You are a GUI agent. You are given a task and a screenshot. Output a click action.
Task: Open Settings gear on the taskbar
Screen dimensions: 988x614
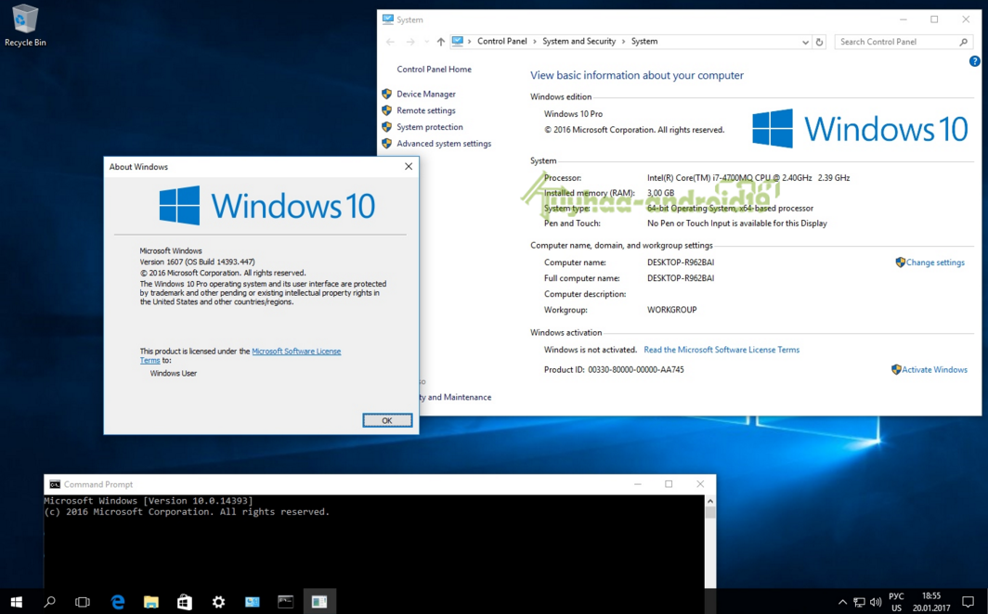click(218, 602)
